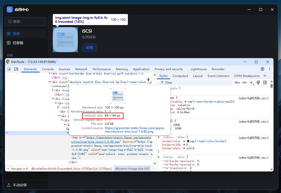Expand the overflow hidden value
This screenshot has height=193, width=281.
tap(178, 112)
